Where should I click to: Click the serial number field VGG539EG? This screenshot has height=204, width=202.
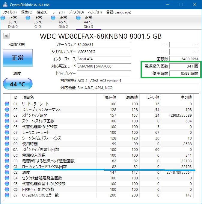[x=104, y=52]
